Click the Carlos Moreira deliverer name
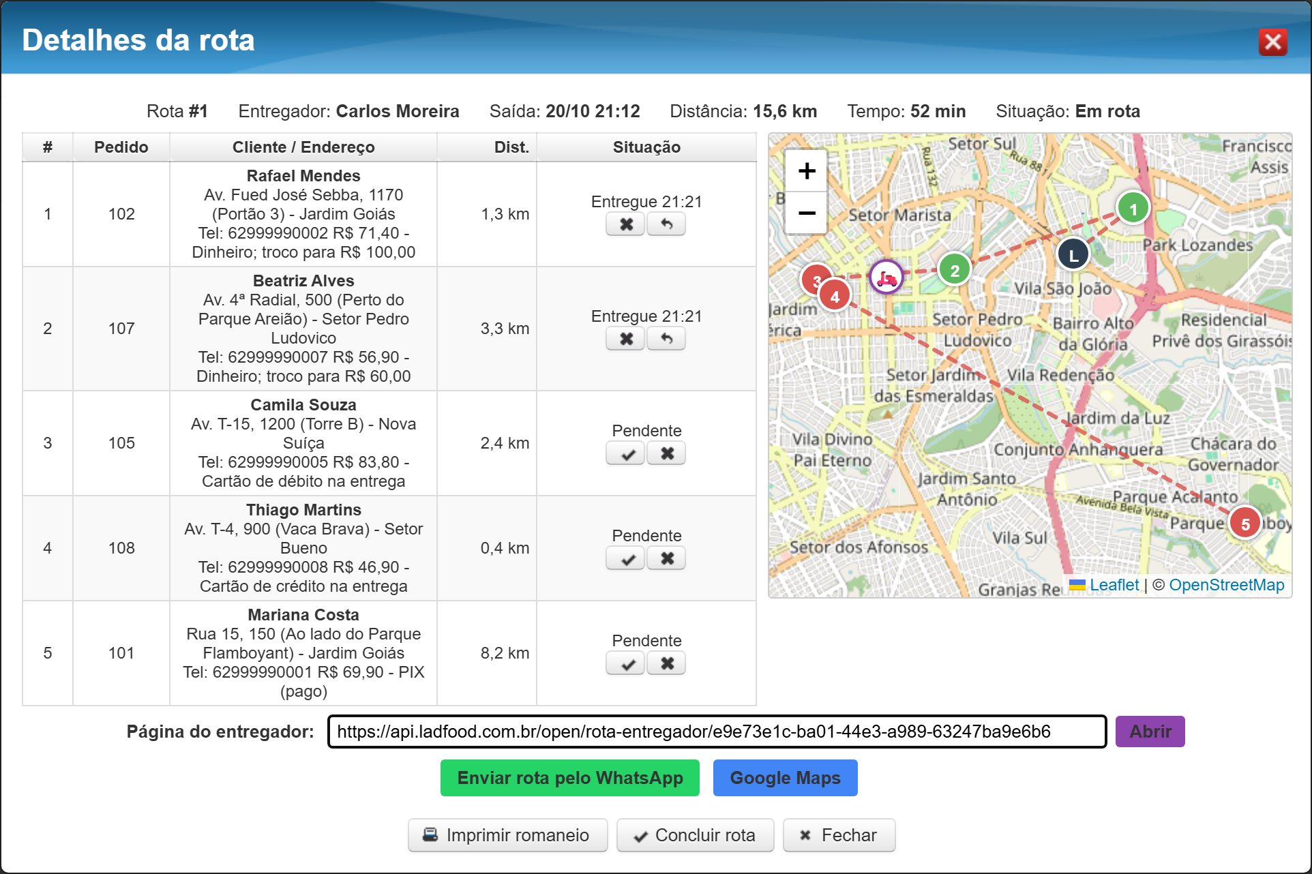The height and width of the screenshot is (874, 1312). pyautogui.click(x=398, y=111)
